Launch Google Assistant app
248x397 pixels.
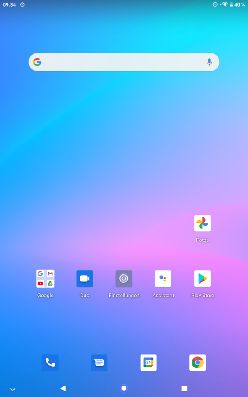pos(163,278)
